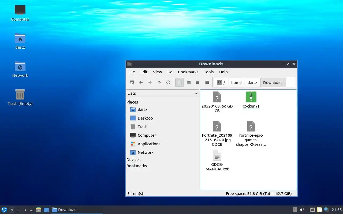Launch file manager from taskbar quicklaunch

[39, 210]
